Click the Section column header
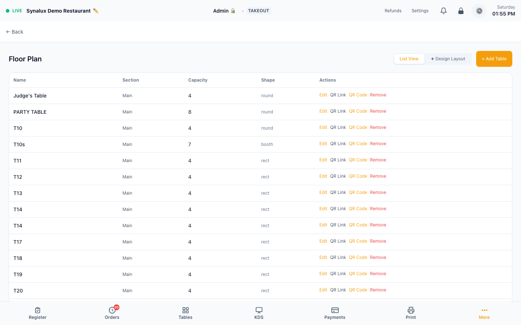Image resolution: width=521 pixels, height=325 pixels. 131,80
